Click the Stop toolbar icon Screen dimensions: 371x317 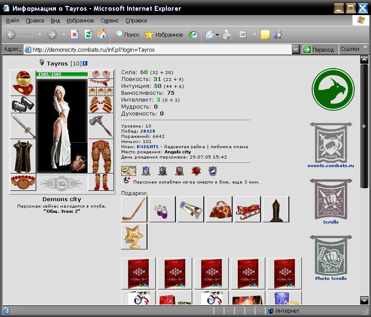pyautogui.click(x=74, y=34)
